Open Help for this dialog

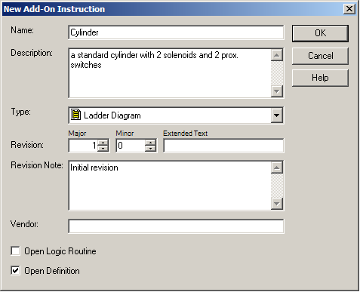coord(320,78)
